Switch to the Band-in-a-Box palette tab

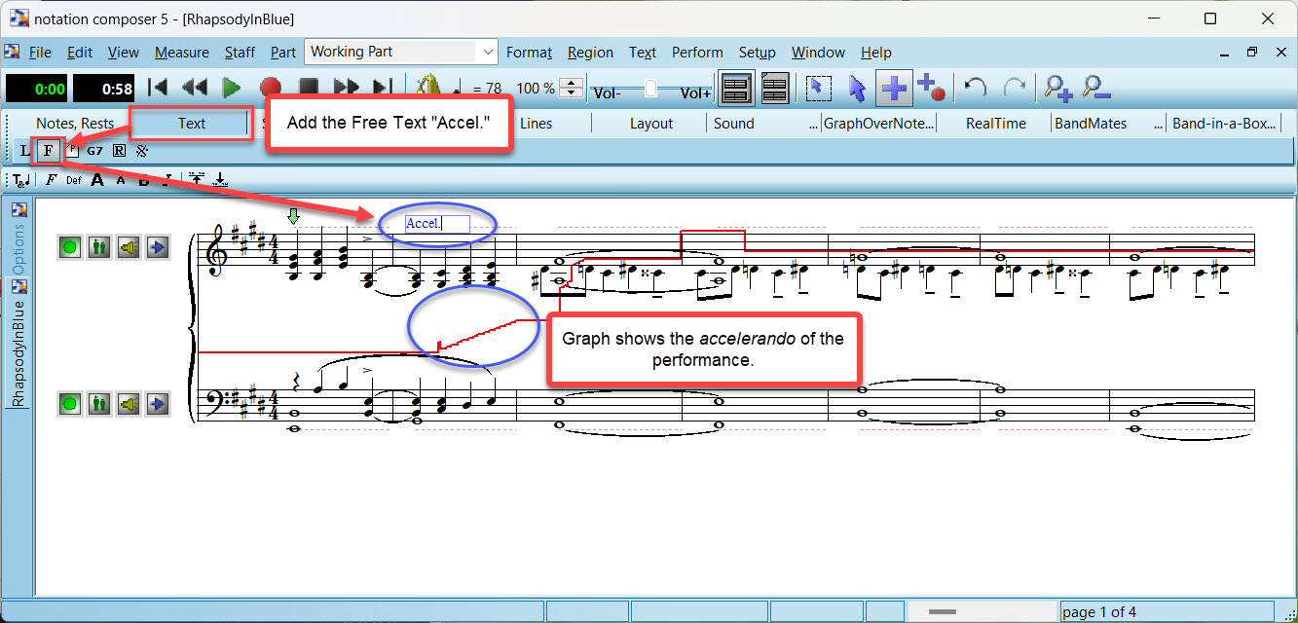[x=1224, y=124]
